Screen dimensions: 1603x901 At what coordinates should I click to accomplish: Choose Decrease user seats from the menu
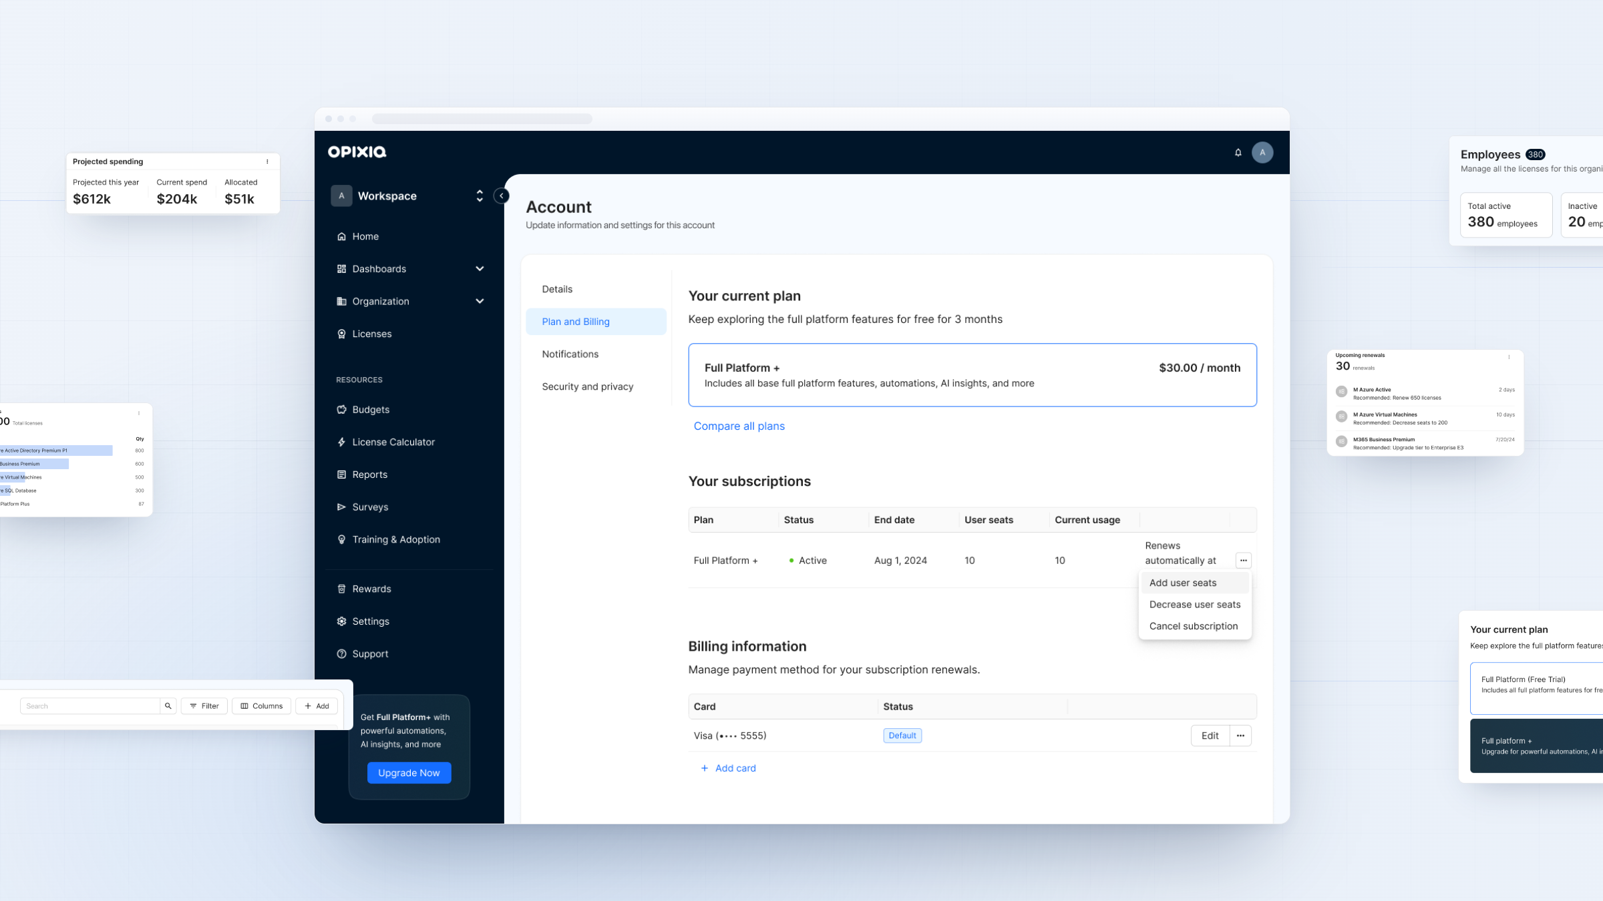1195,605
